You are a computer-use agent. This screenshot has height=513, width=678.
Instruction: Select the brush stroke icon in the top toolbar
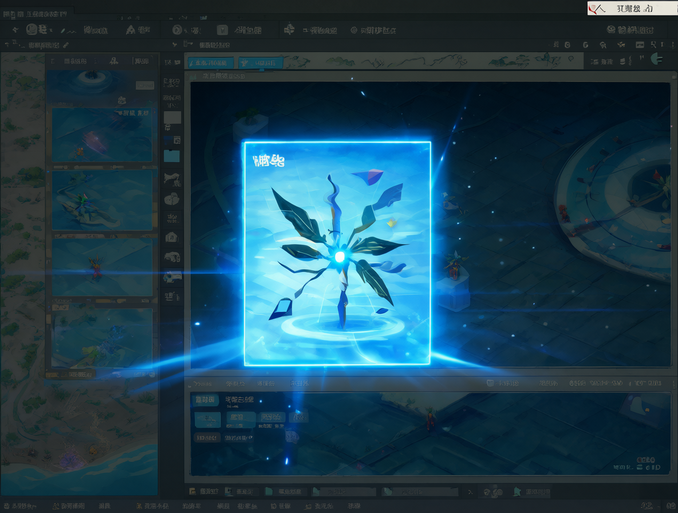coord(68,31)
